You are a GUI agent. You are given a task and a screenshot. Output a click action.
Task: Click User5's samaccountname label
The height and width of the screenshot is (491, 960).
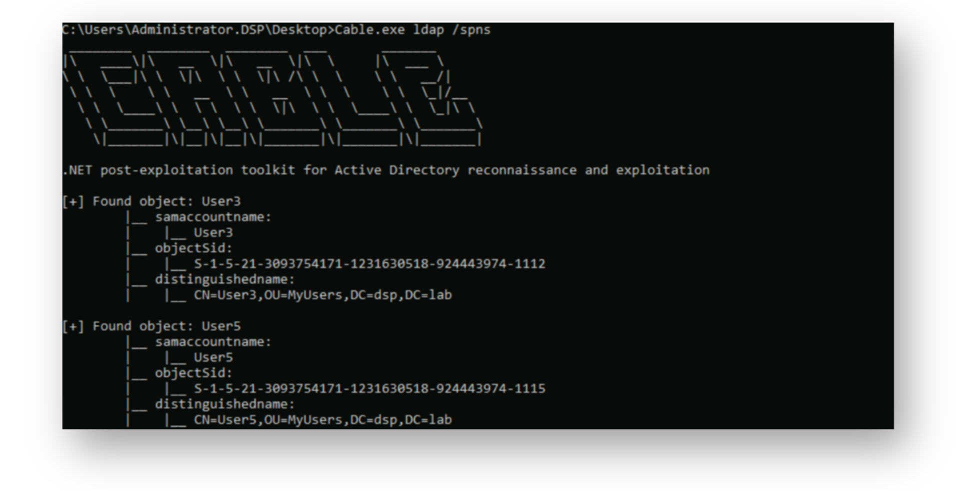coord(213,342)
